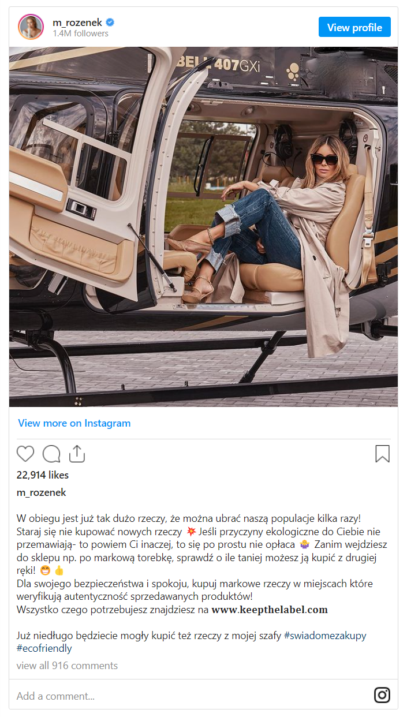Image resolution: width=407 pixels, height=717 pixels.
Task: Open the helicopter post photo
Action: pyautogui.click(x=203, y=226)
